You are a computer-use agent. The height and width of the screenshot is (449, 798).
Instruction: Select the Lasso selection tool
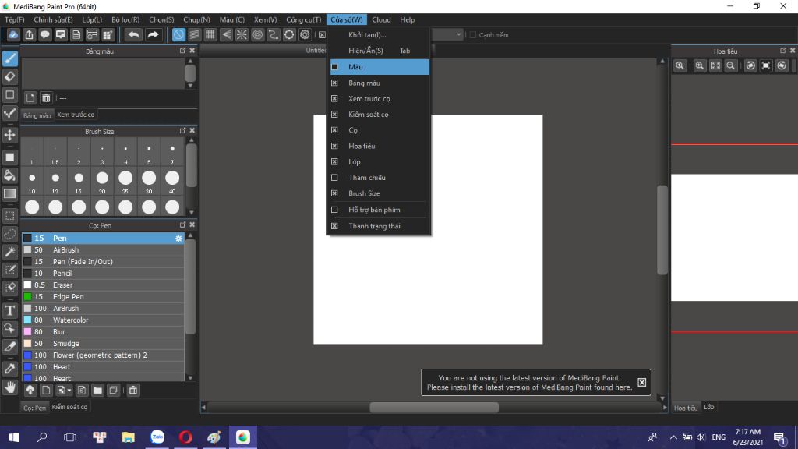click(10, 234)
